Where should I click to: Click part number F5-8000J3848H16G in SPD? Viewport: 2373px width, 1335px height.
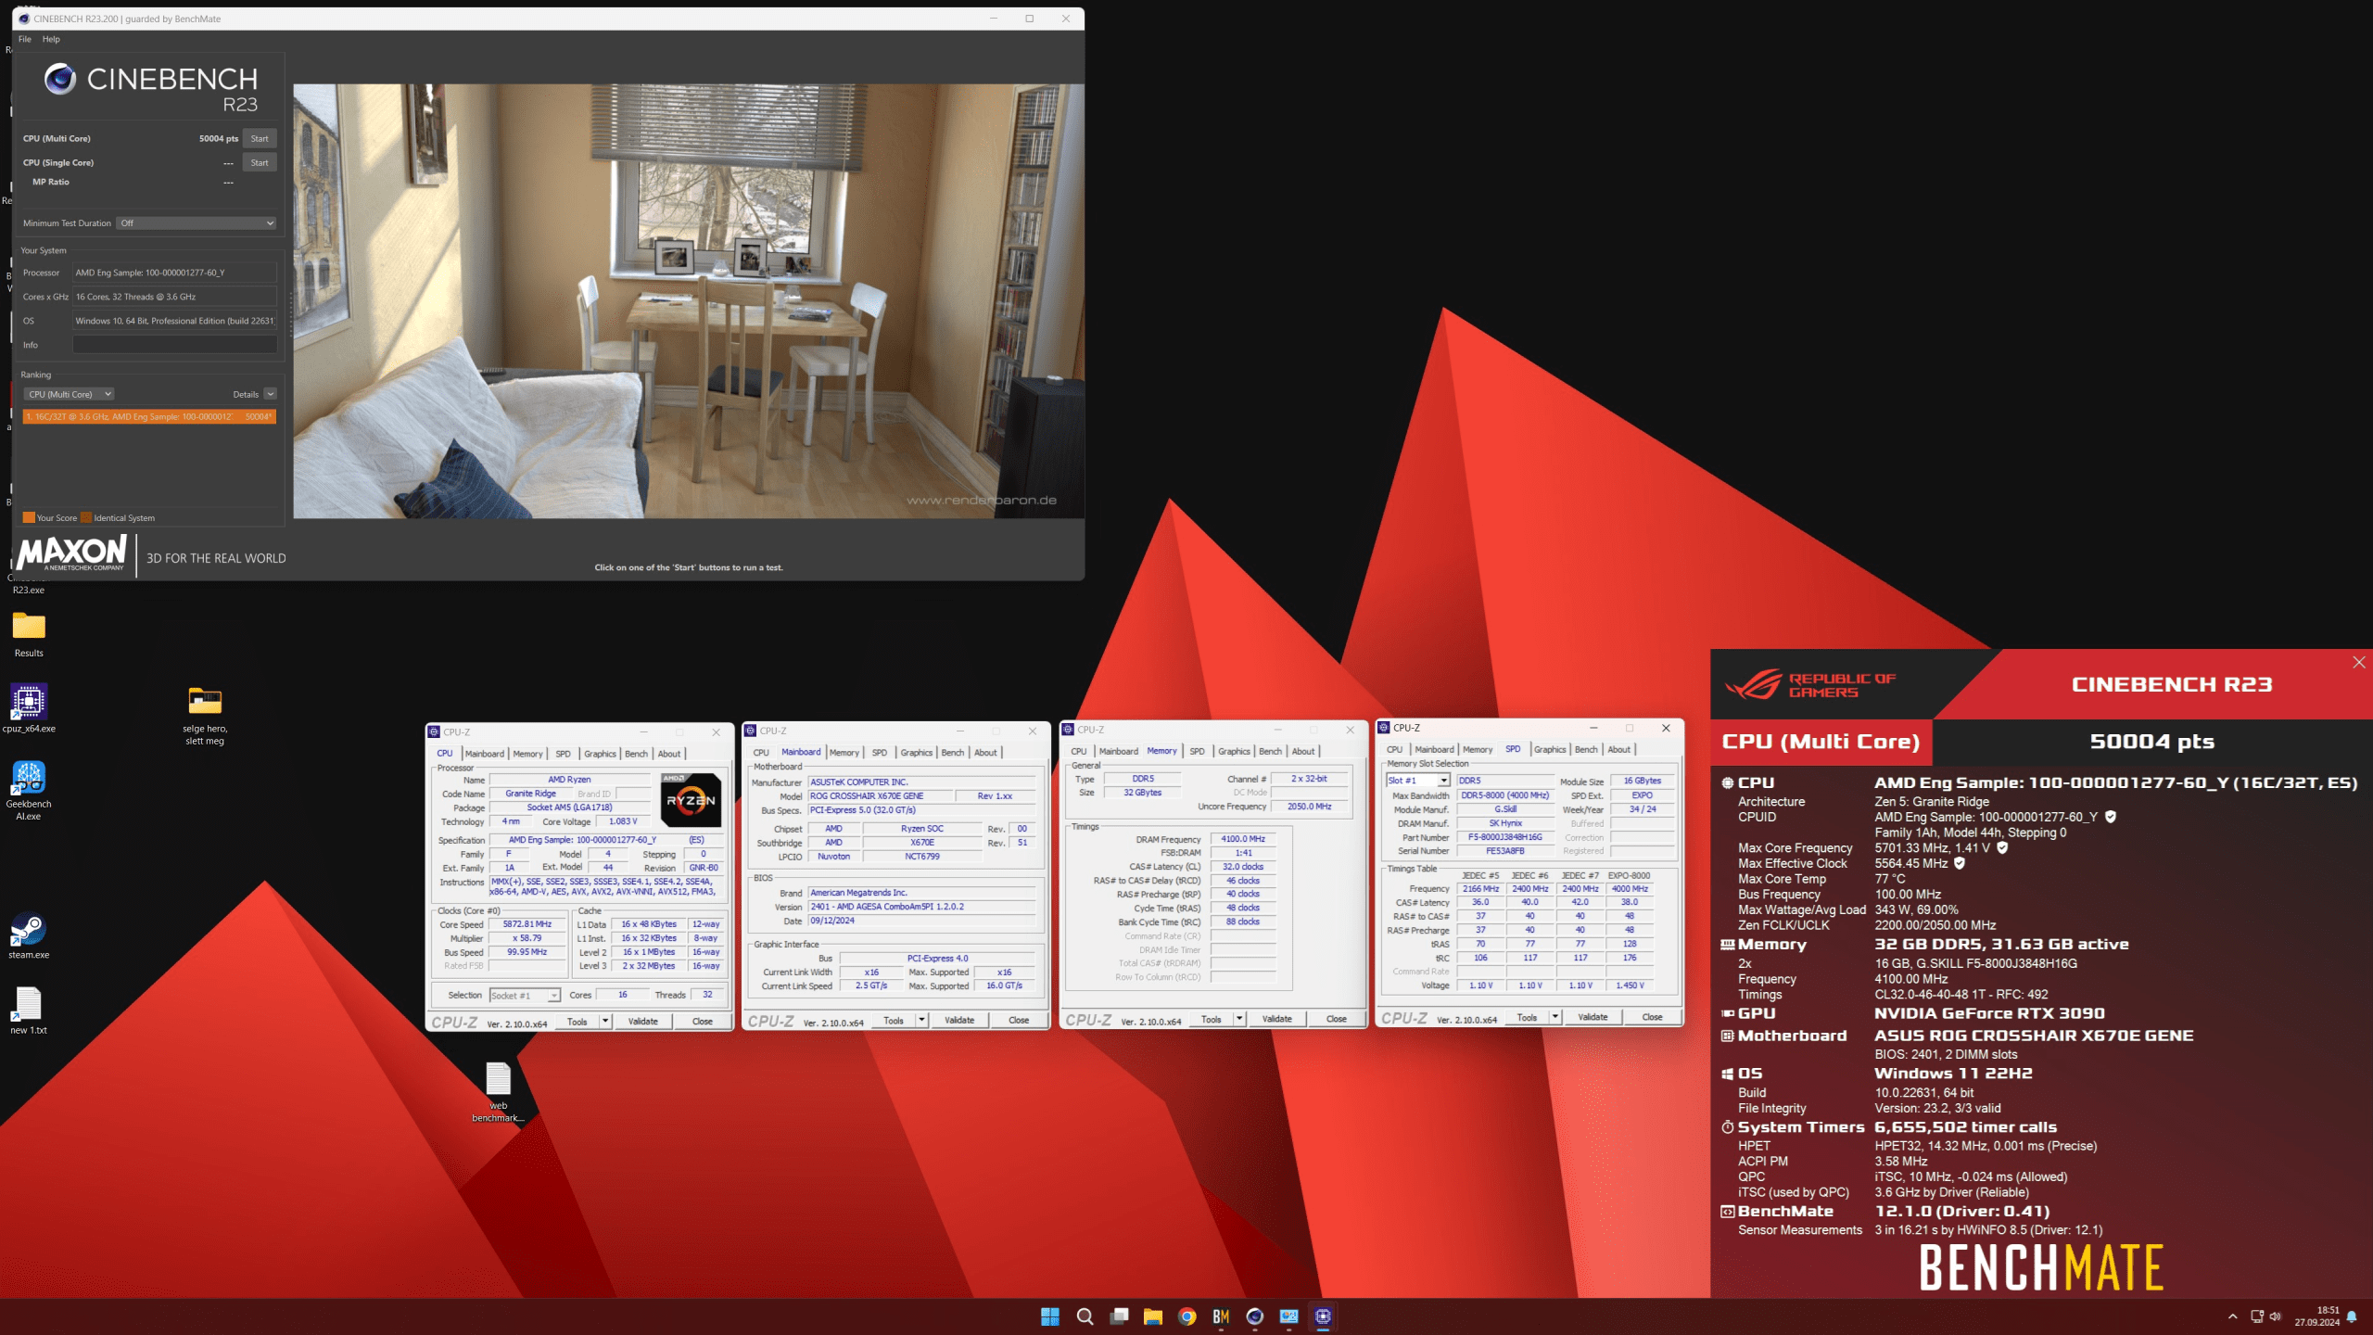tap(1505, 837)
